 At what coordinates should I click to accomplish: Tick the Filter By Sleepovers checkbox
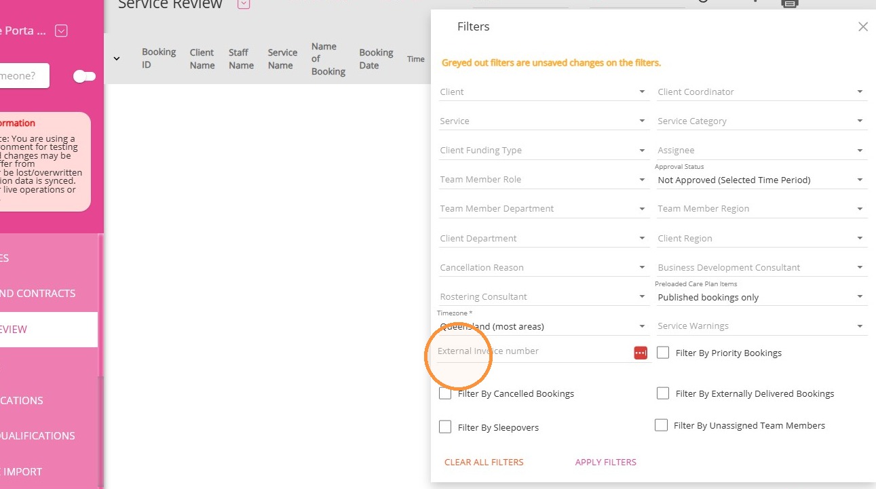pos(445,427)
